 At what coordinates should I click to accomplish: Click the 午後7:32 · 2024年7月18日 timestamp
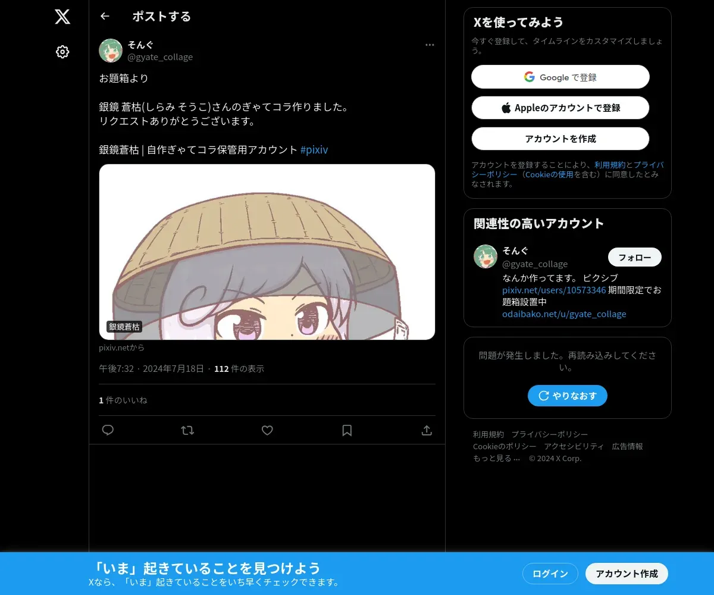pyautogui.click(x=151, y=369)
